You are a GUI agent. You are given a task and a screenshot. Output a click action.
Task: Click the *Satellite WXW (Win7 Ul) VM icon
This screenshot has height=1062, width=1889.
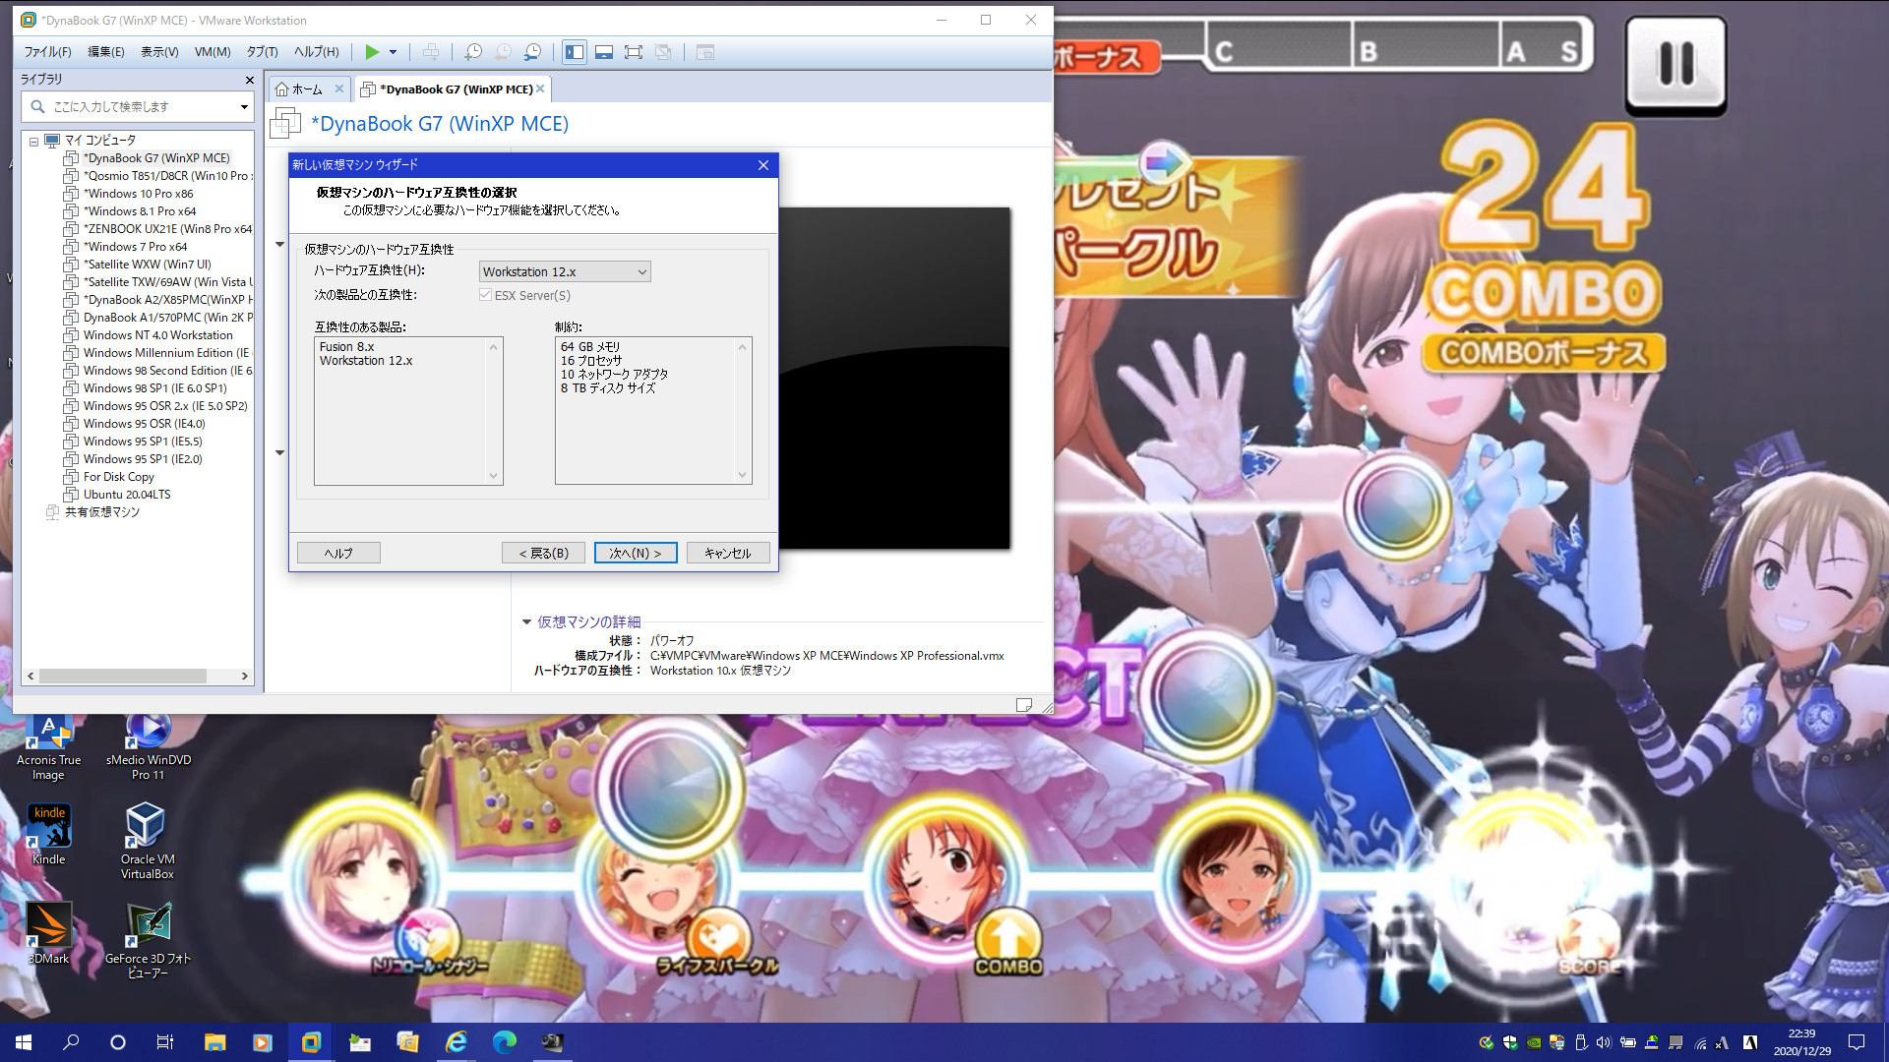(x=71, y=265)
